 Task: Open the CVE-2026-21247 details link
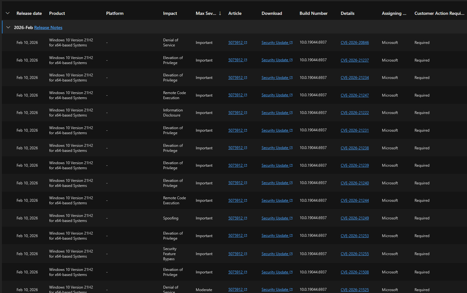[x=355, y=95]
